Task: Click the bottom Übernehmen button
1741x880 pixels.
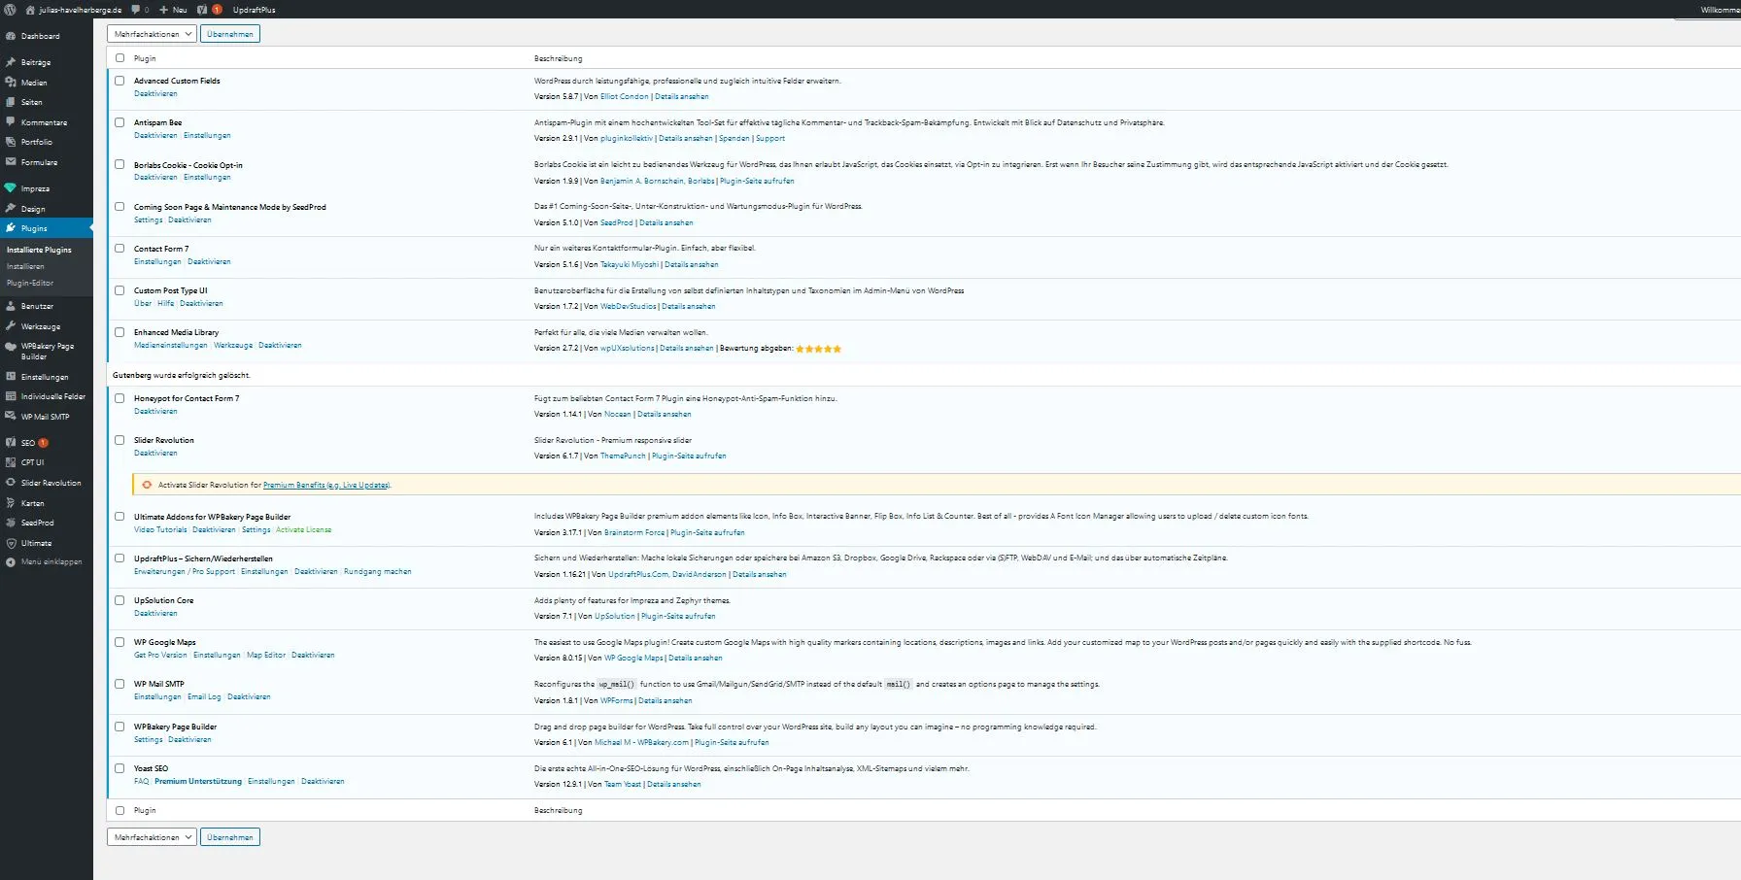Action: tap(230, 837)
